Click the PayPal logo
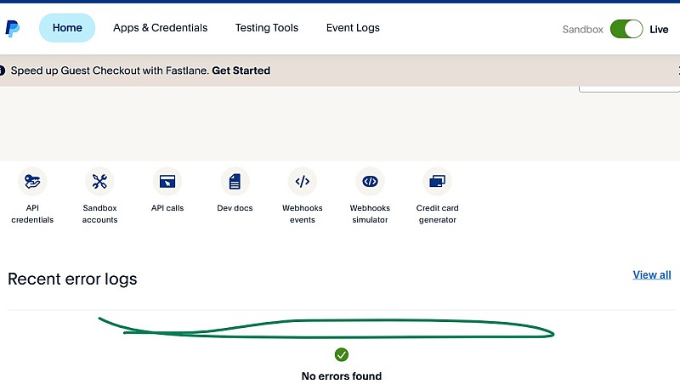This screenshot has height=384, width=680. point(12,29)
